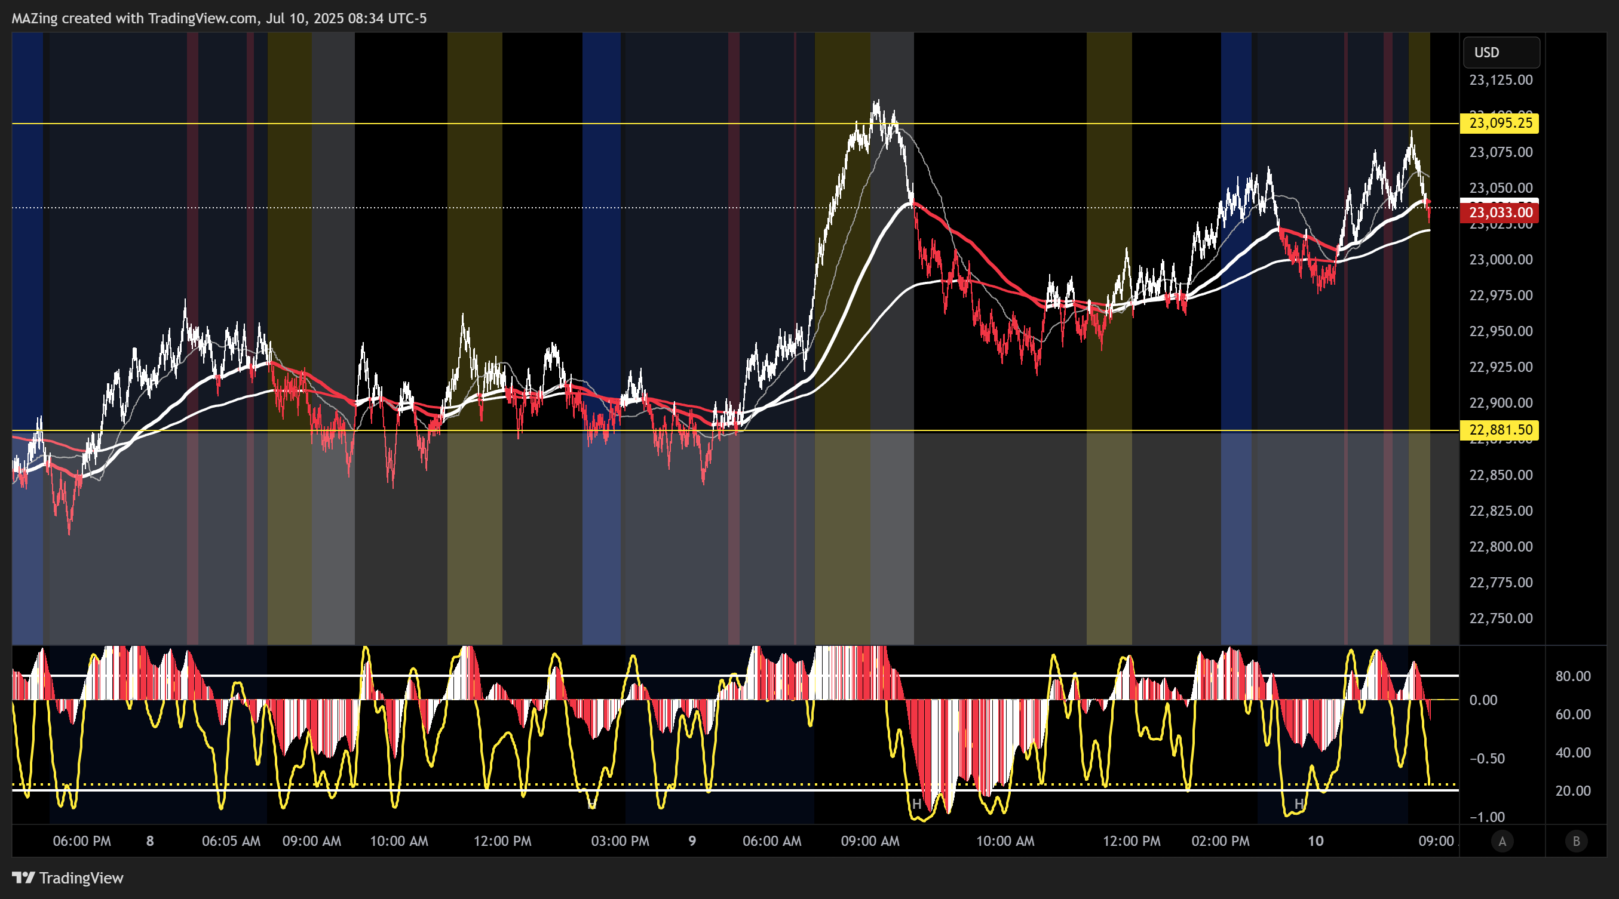
Task: Click the 06:00 PM time axis label
Action: pyautogui.click(x=82, y=841)
